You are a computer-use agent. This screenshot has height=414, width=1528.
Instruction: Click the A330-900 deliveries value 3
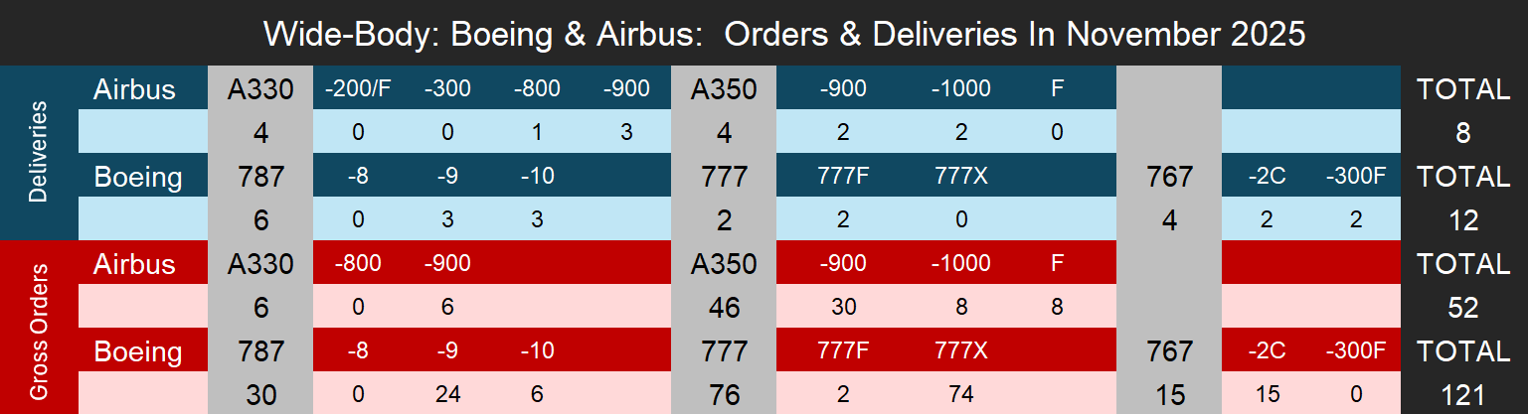626,133
